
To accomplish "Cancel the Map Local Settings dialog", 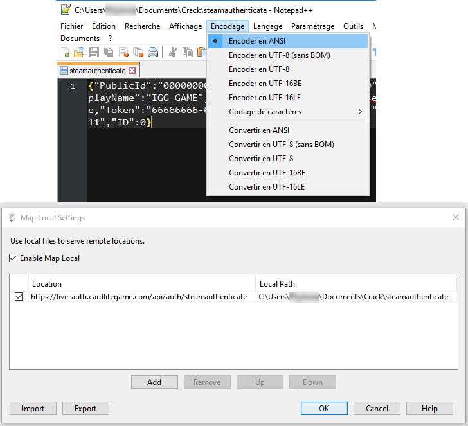I will tap(377, 409).
